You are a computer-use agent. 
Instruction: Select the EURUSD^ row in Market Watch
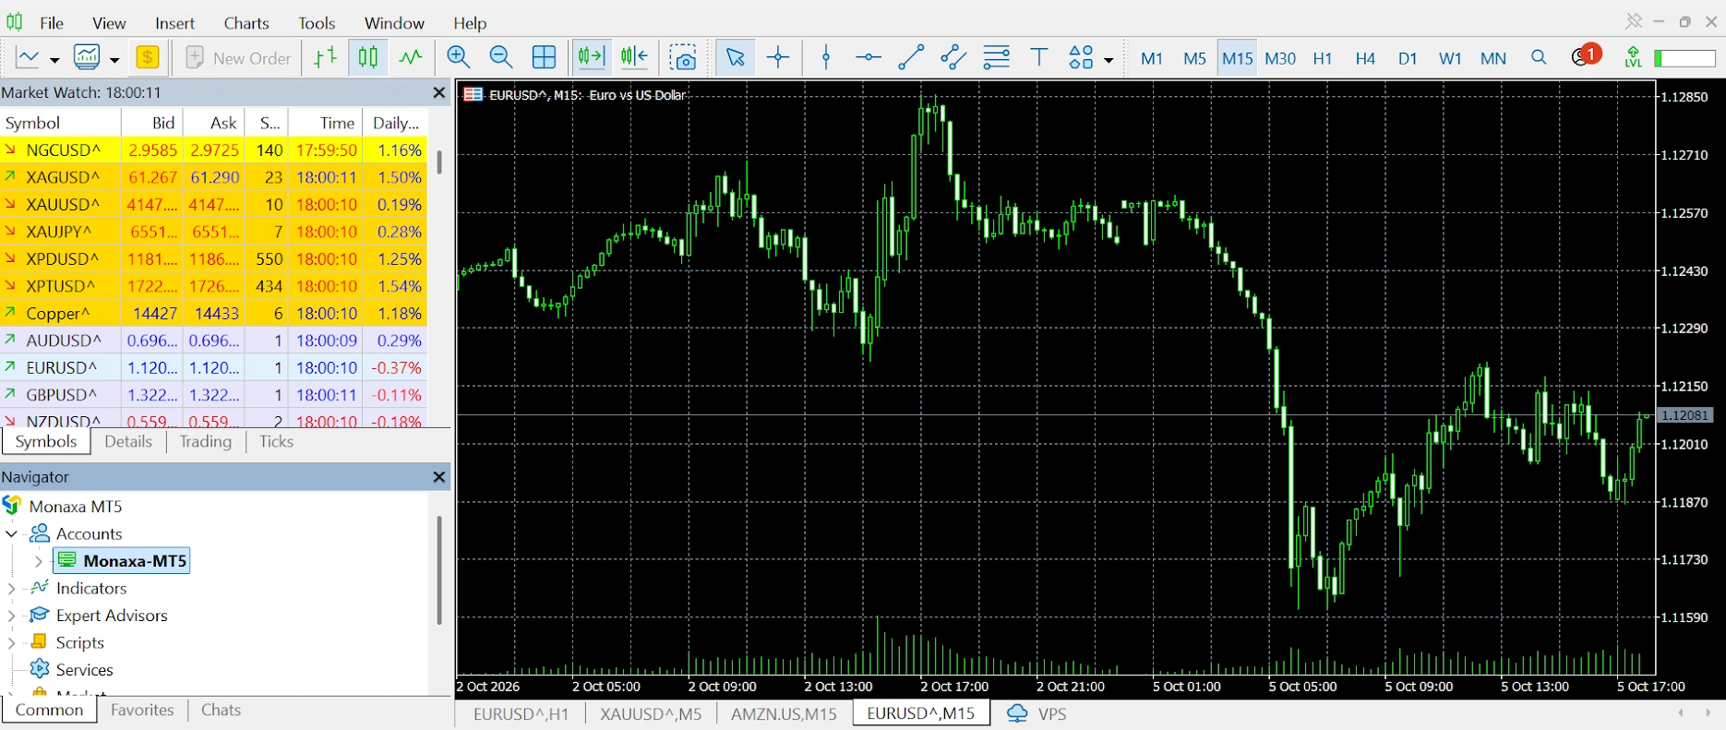213,367
